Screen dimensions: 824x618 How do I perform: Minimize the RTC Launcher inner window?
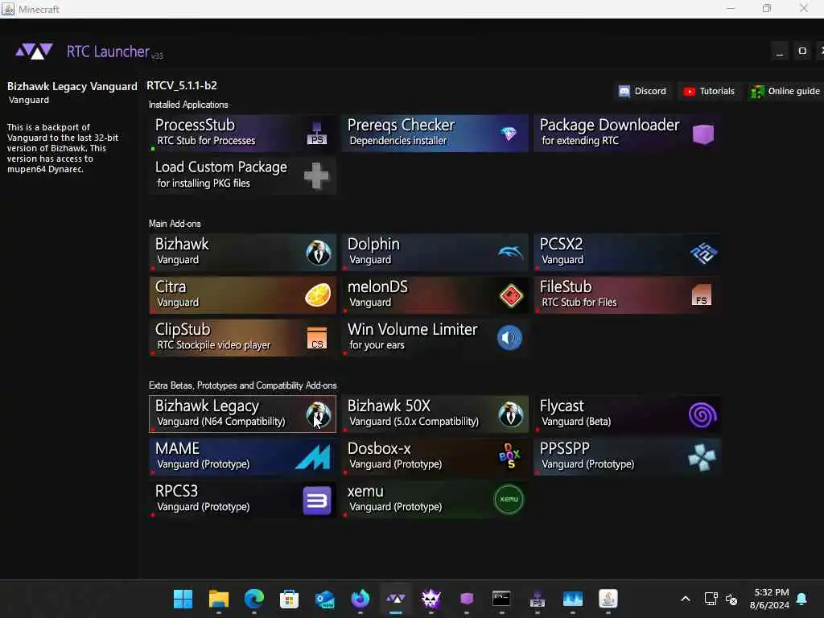click(x=779, y=51)
